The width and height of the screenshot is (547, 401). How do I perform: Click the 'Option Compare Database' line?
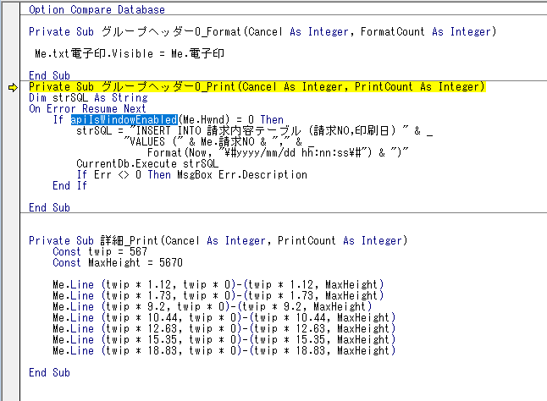pos(97,10)
